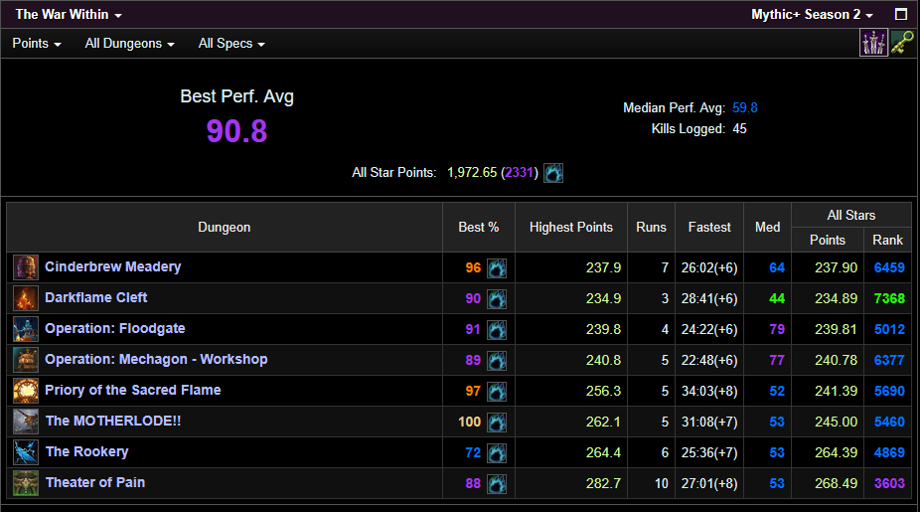Sort by the Runs column header
Screen dimensions: 920x512
[652, 228]
